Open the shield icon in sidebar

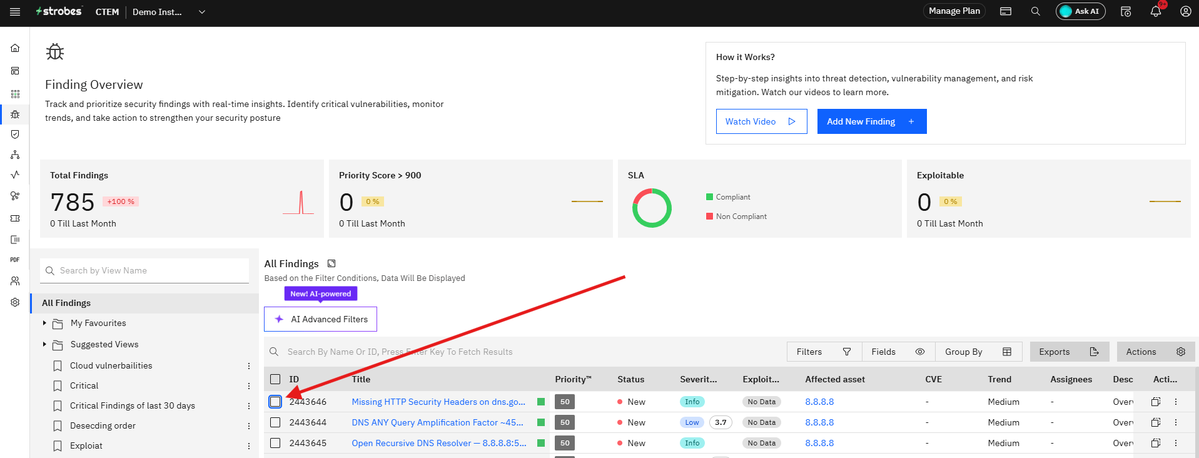15,134
